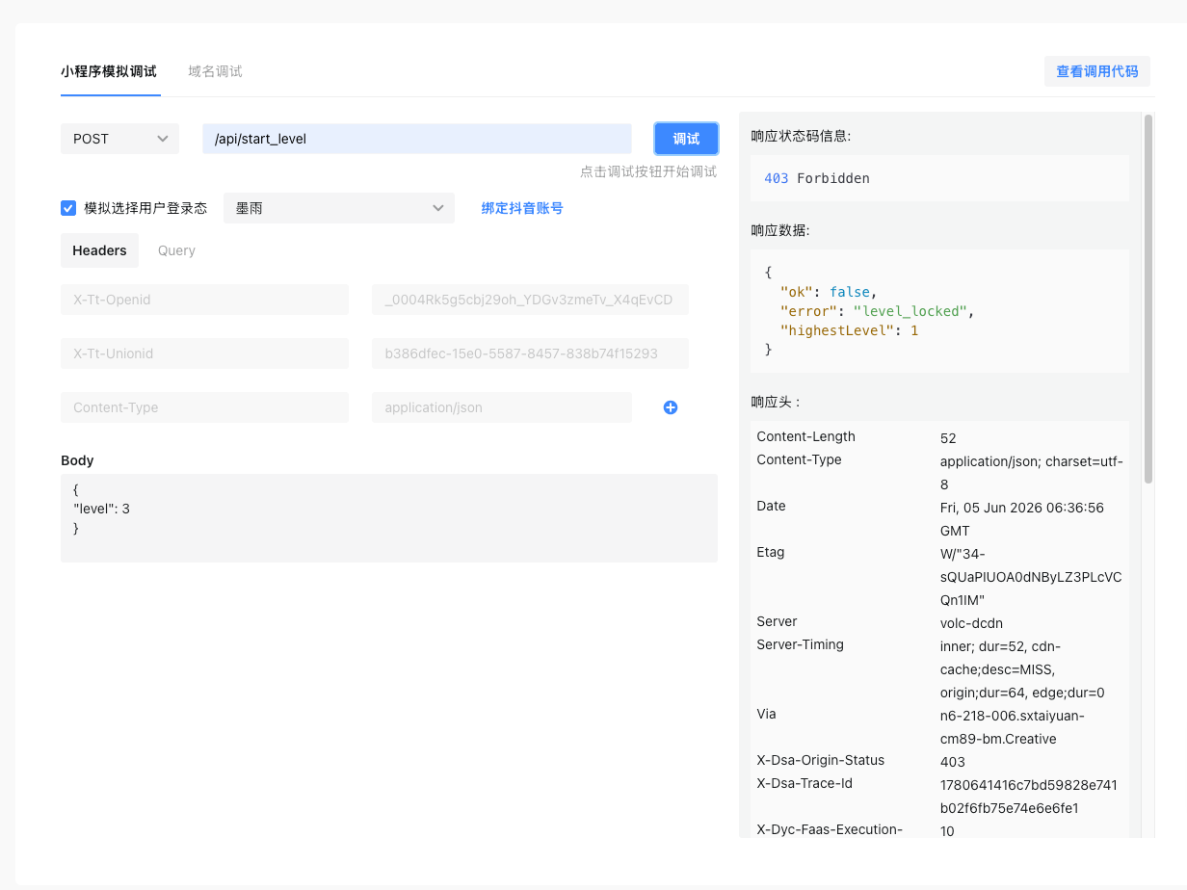Select the "error": "level_locked" line
Screen dimensions: 1187x890
878,311
